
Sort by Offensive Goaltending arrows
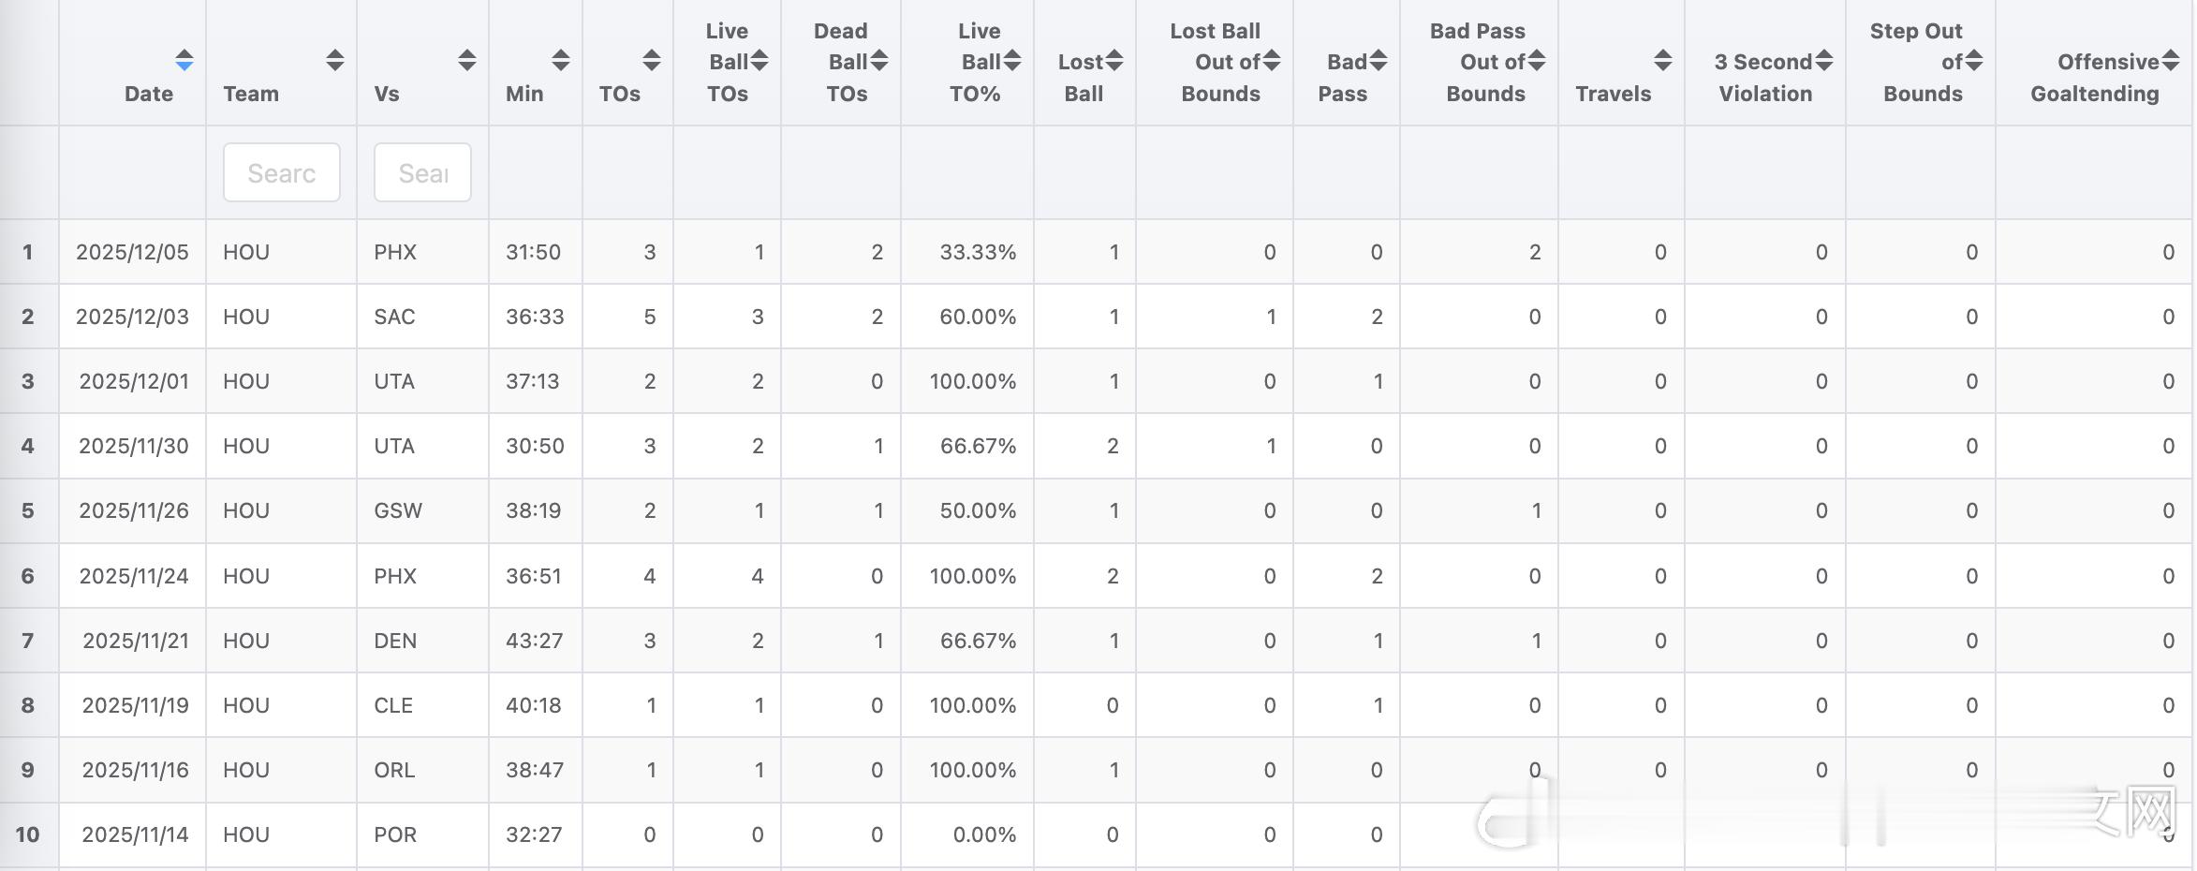point(2171,61)
